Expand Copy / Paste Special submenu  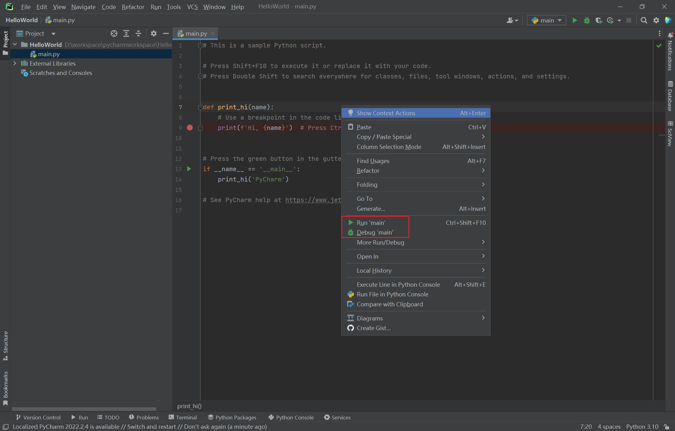click(416, 137)
